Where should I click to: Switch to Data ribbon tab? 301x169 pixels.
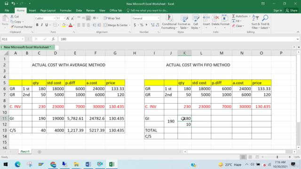pos(79,10)
